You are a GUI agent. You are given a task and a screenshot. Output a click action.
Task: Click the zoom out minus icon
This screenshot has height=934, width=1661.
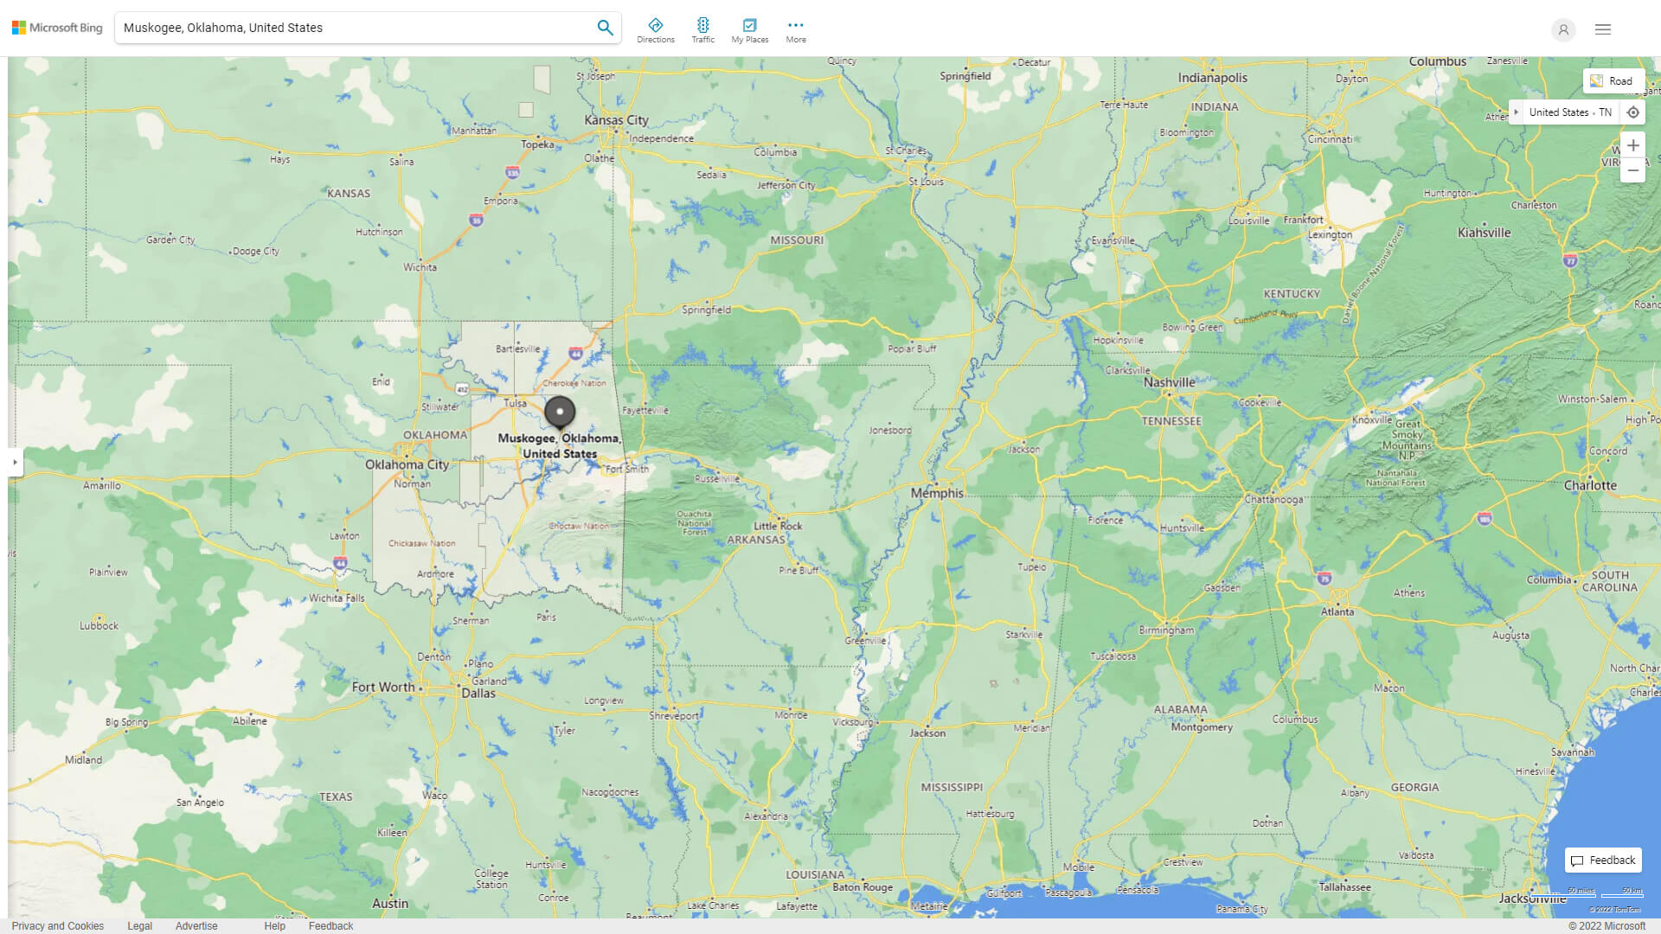click(1633, 170)
